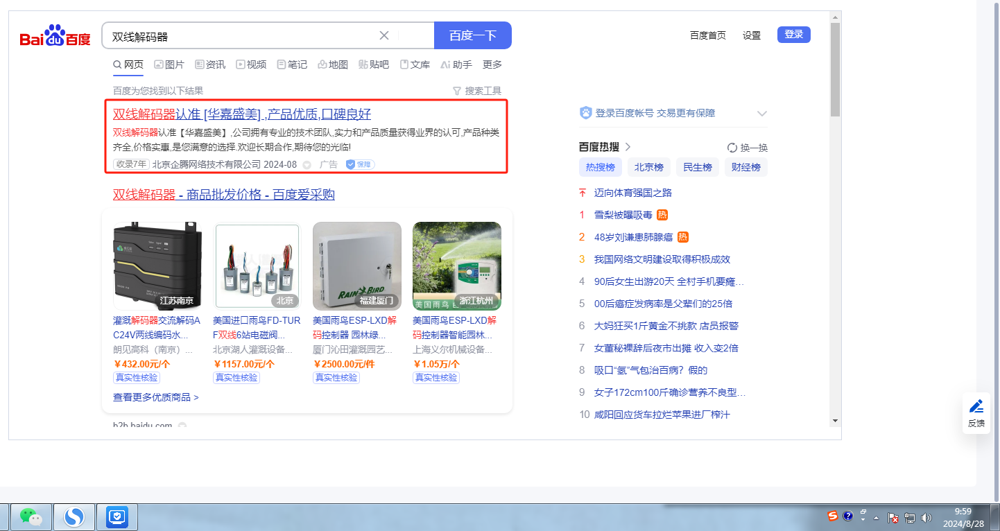Click the Baidu logo
This screenshot has height=531, width=1000.
click(55, 36)
